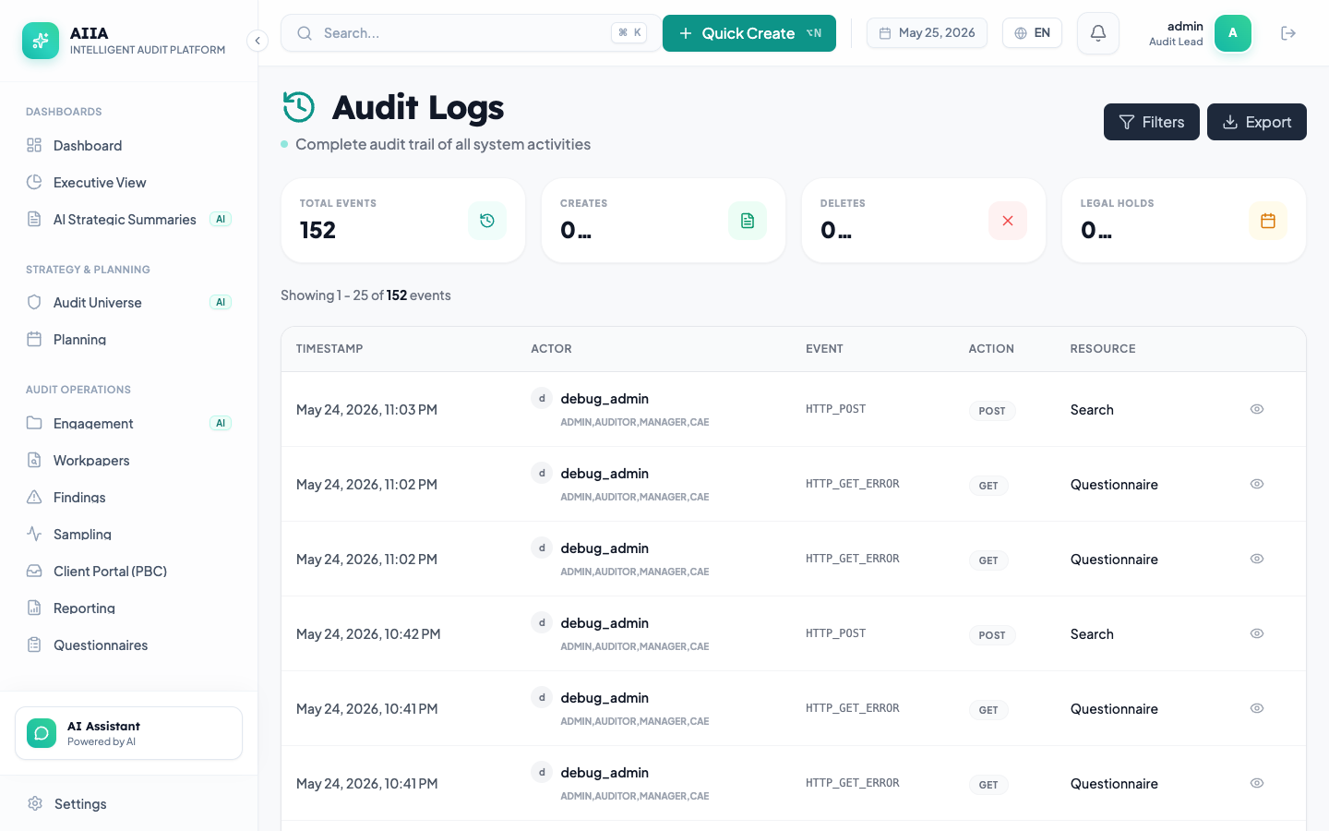Click the Action column header
The image size is (1329, 831).
991,349
